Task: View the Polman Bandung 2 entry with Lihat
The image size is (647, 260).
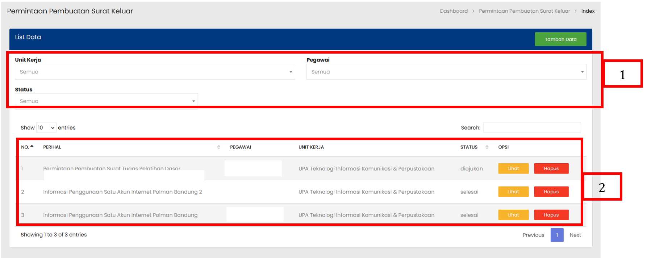Action: (513, 192)
